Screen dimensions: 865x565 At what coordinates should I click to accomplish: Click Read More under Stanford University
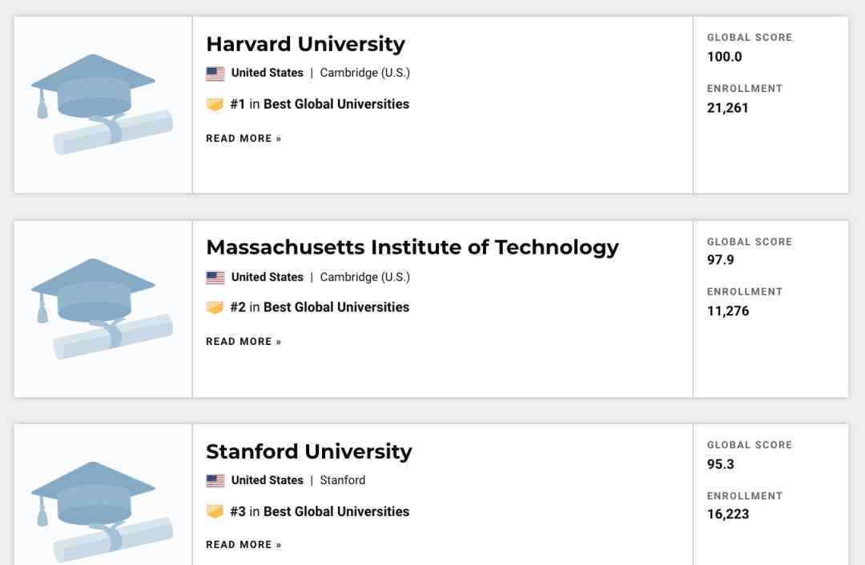tap(243, 545)
